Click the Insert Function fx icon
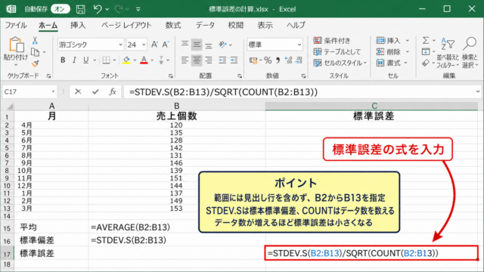 pyautogui.click(x=113, y=91)
